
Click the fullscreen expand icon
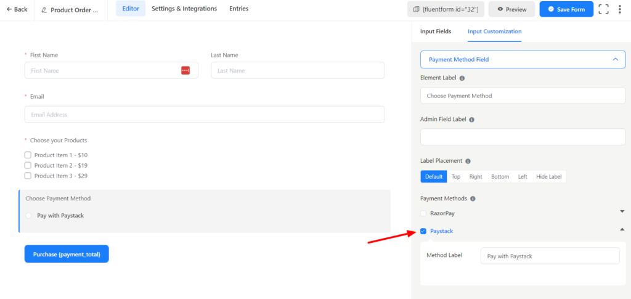[x=604, y=9]
